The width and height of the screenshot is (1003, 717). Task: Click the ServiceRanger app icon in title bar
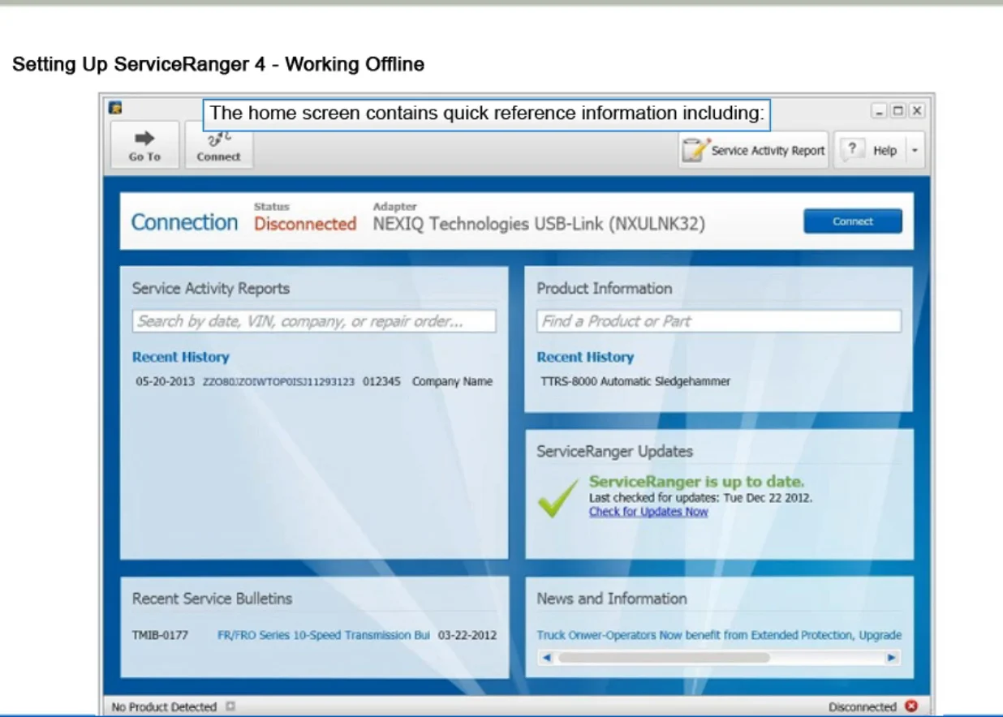pyautogui.click(x=115, y=107)
